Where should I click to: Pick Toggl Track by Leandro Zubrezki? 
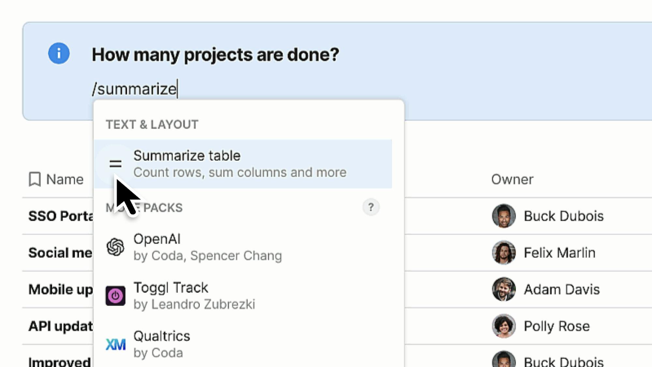tap(194, 296)
